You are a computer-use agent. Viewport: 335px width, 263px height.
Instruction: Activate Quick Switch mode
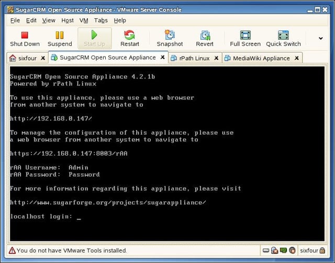[x=283, y=39]
